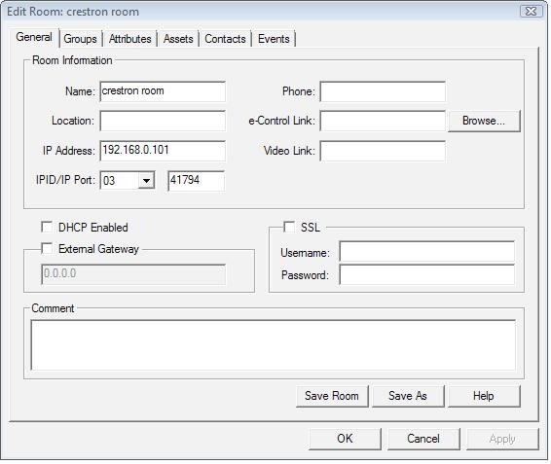The height and width of the screenshot is (464, 551).
Task: Select the Username field
Action: tap(427, 251)
